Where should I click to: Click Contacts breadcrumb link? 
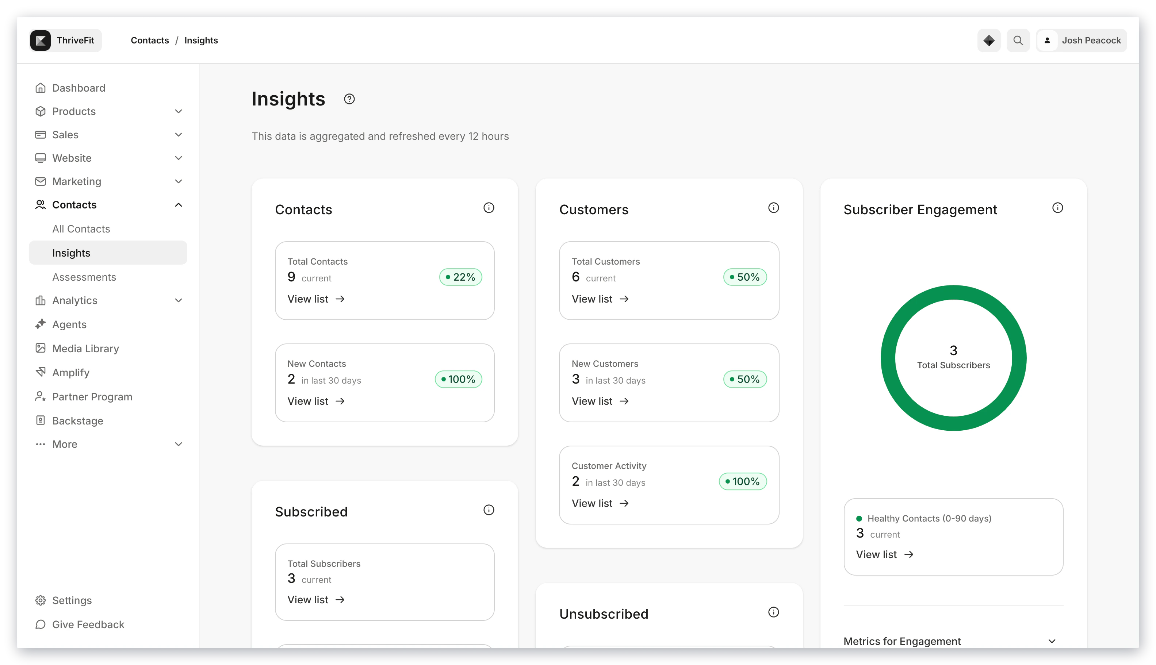(149, 40)
